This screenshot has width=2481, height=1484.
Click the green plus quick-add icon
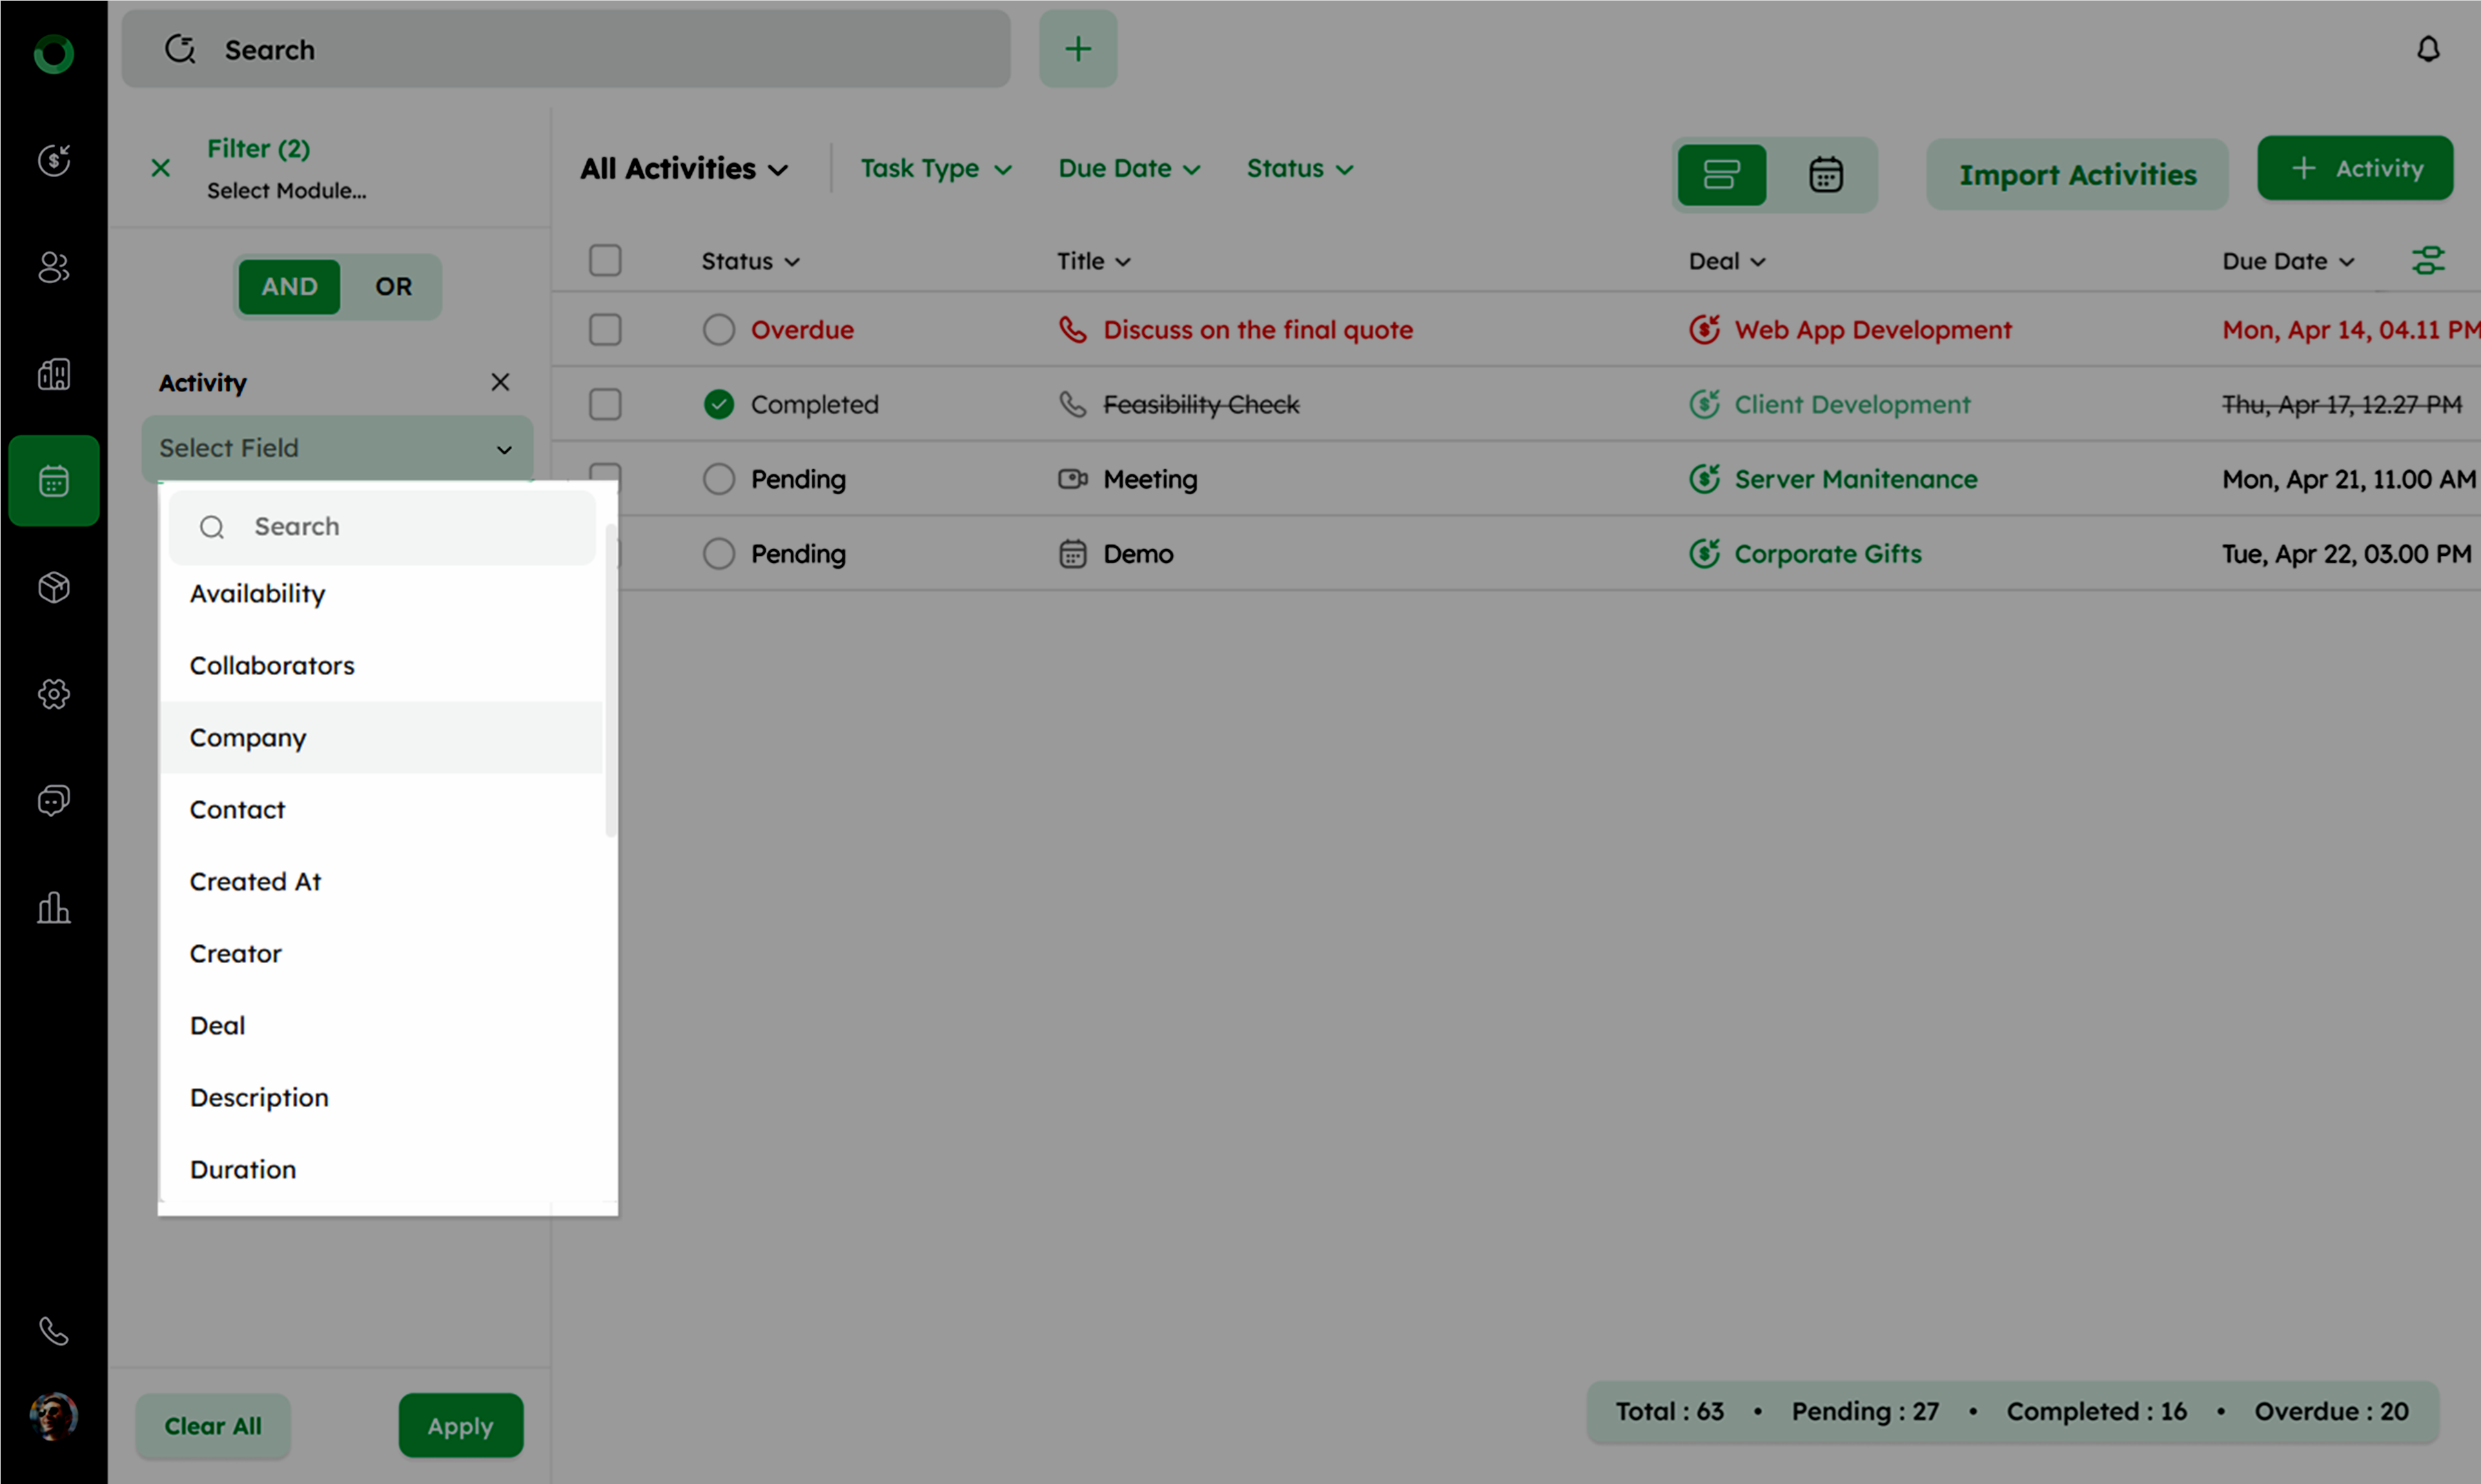1077,49
